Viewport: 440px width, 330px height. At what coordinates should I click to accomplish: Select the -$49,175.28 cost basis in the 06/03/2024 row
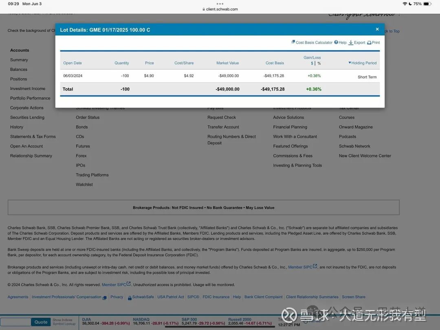click(274, 76)
